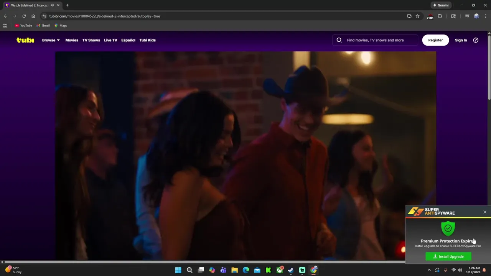This screenshot has width=491, height=276.
Task: Open the browser home page
Action: click(33, 16)
